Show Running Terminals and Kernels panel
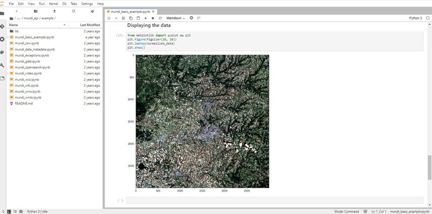432x214 pixels. click(x=2, y=39)
